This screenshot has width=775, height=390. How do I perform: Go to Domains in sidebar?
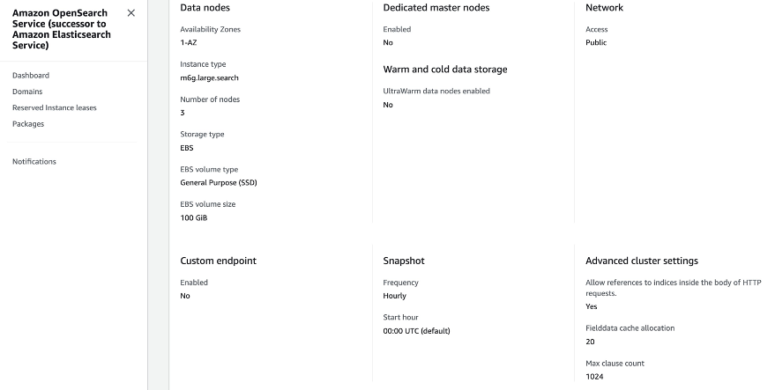click(27, 92)
